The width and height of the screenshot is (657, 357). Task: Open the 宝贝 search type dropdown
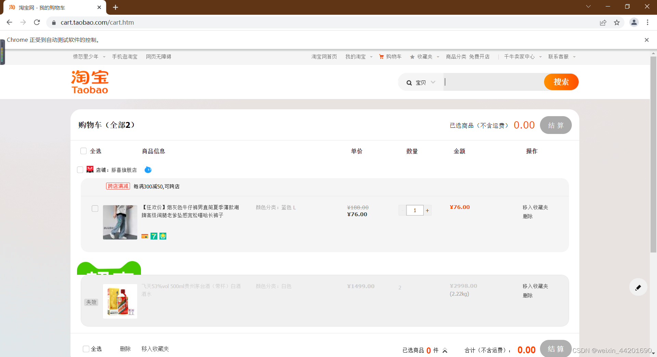point(425,82)
